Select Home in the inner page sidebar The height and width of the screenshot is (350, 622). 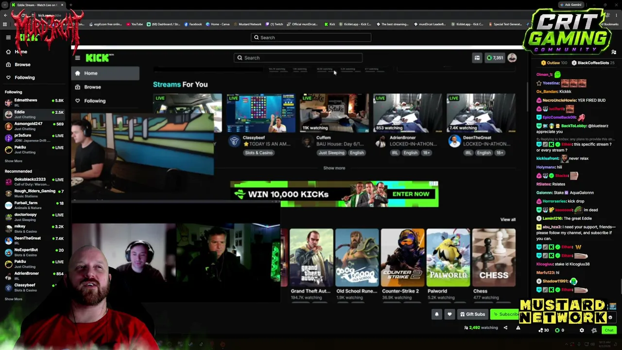105,73
